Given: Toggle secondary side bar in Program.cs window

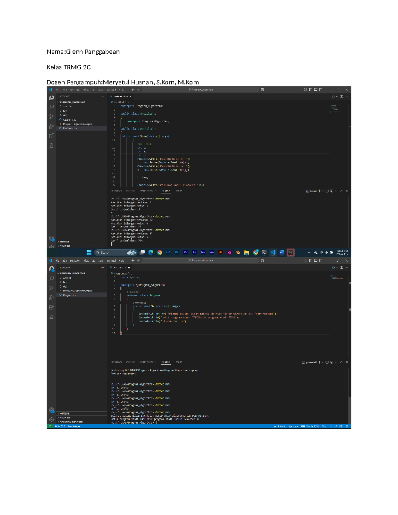Looking at the screenshot, I should (x=321, y=261).
